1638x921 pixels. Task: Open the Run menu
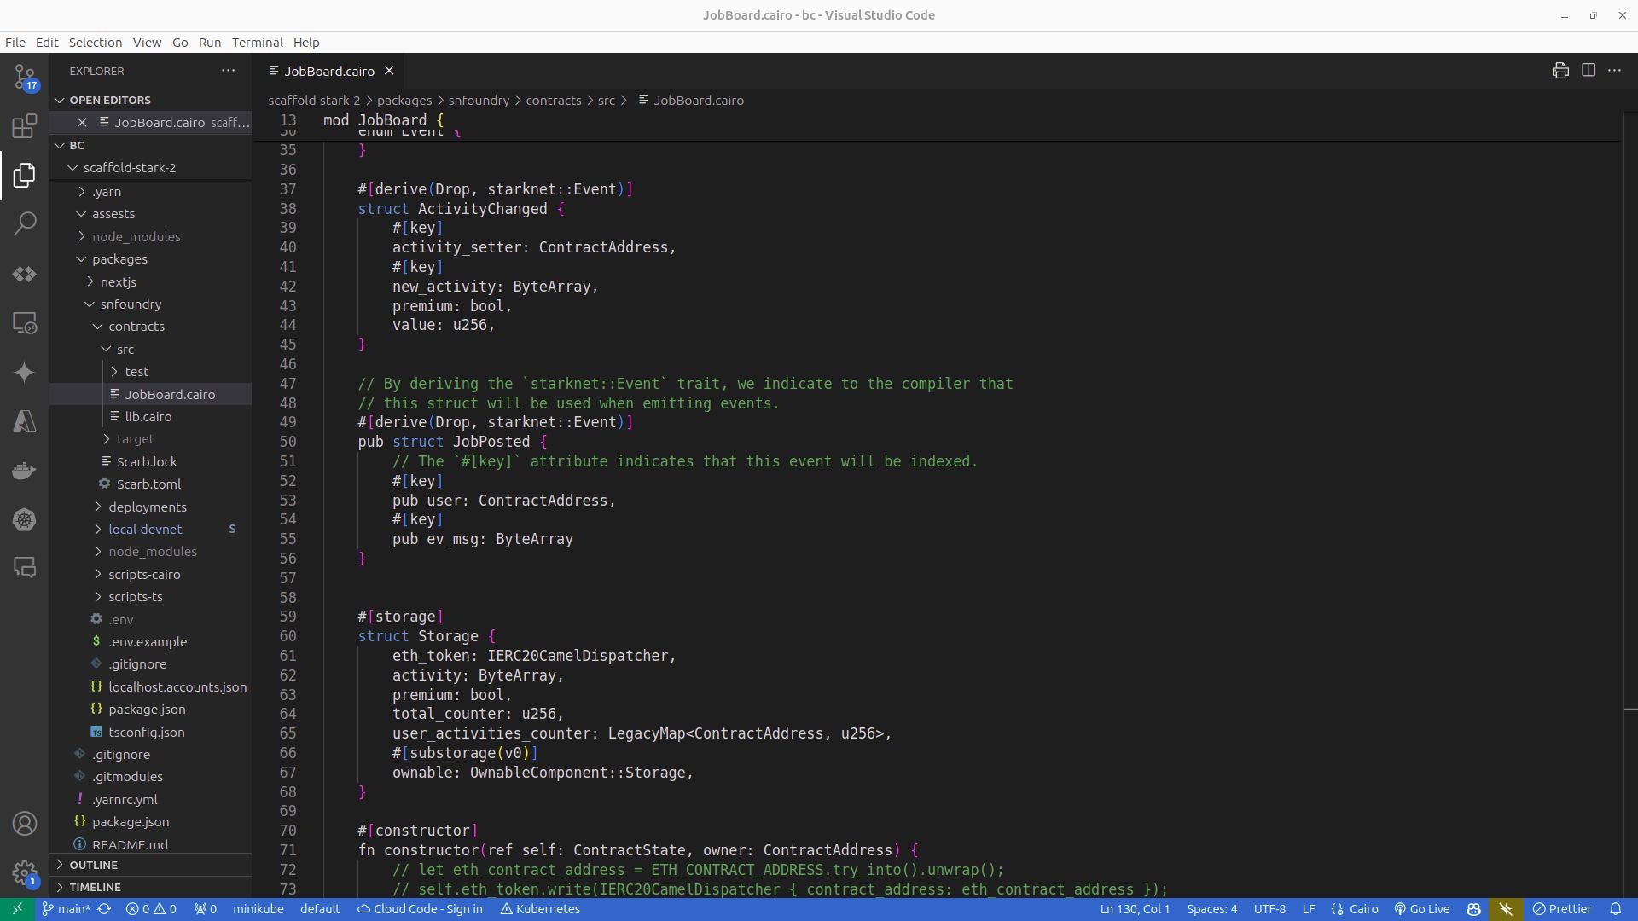[210, 43]
